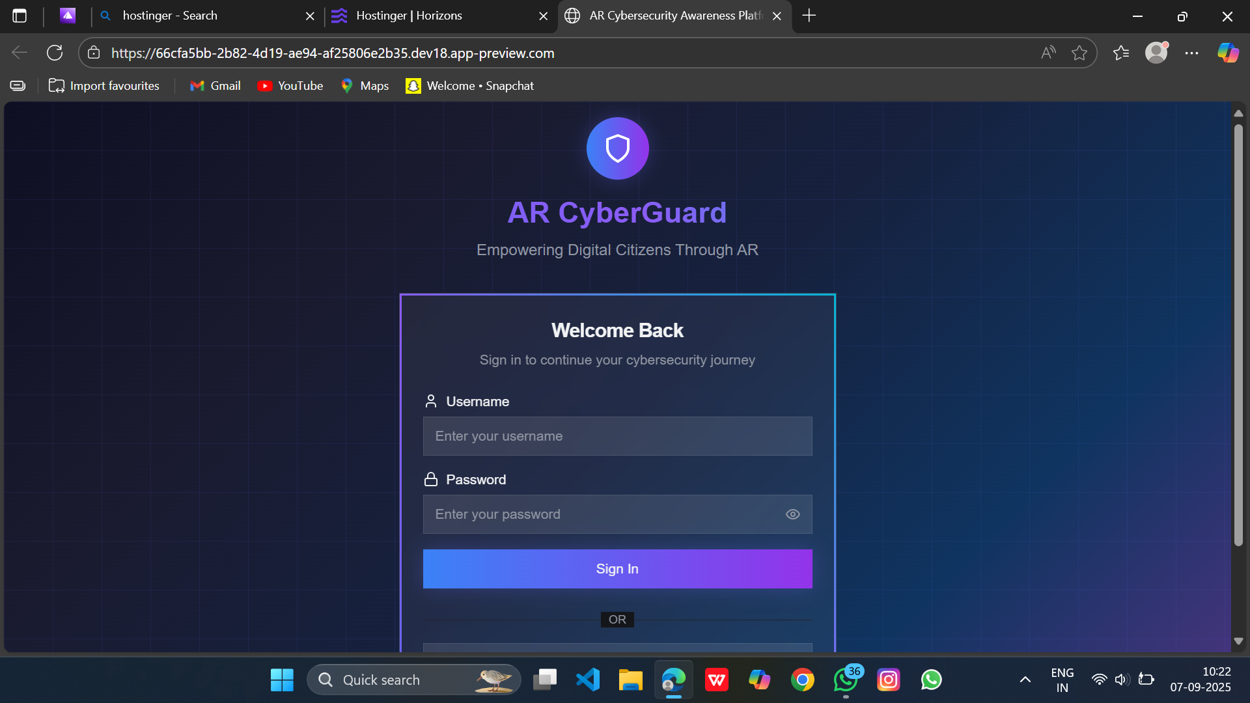Image resolution: width=1250 pixels, height=703 pixels.
Task: Refresh the current page
Action: click(x=55, y=53)
